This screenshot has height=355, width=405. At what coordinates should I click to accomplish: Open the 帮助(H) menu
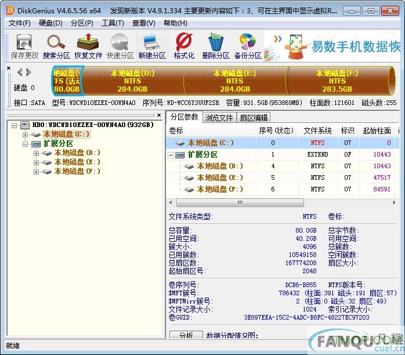[x=175, y=23]
